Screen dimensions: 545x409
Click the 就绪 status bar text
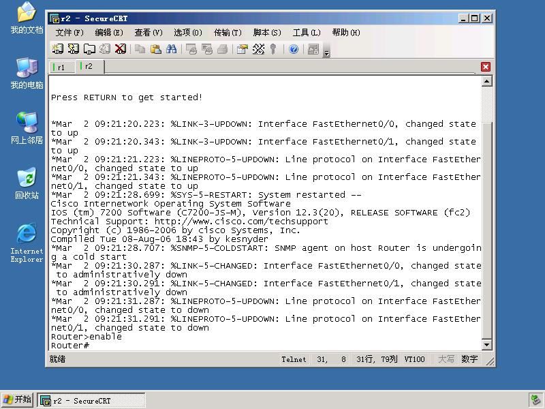[57, 359]
